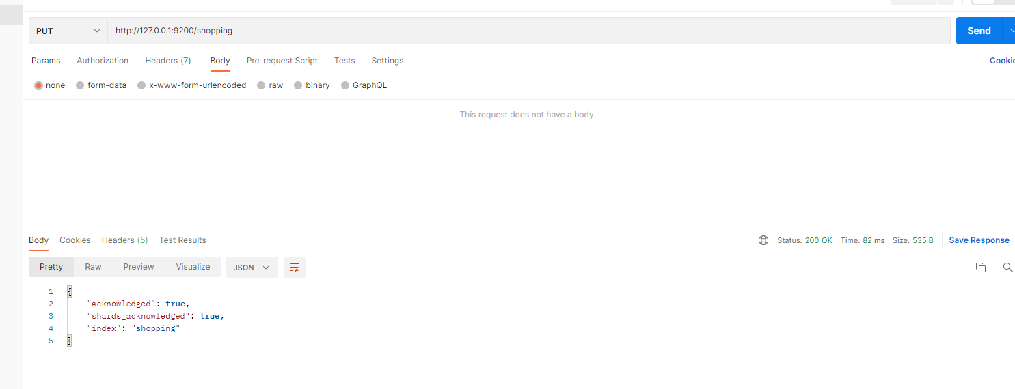Open the PUT HTTP method dropdown
Image resolution: width=1015 pixels, height=389 pixels.
68,31
